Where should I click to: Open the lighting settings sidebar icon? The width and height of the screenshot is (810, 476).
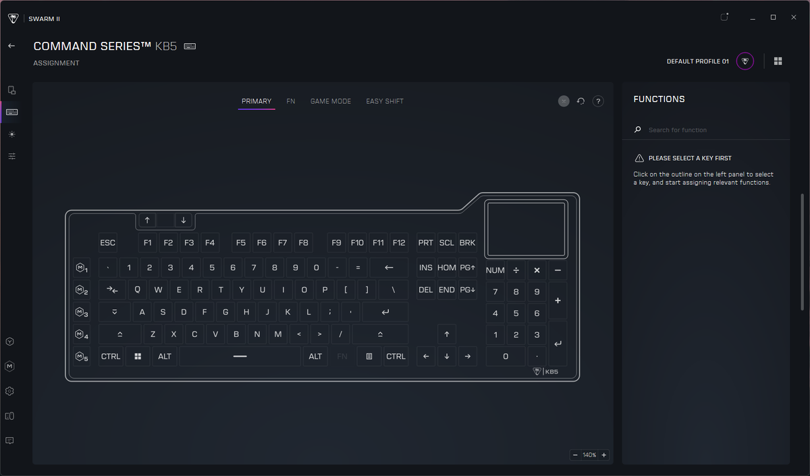[x=11, y=134]
